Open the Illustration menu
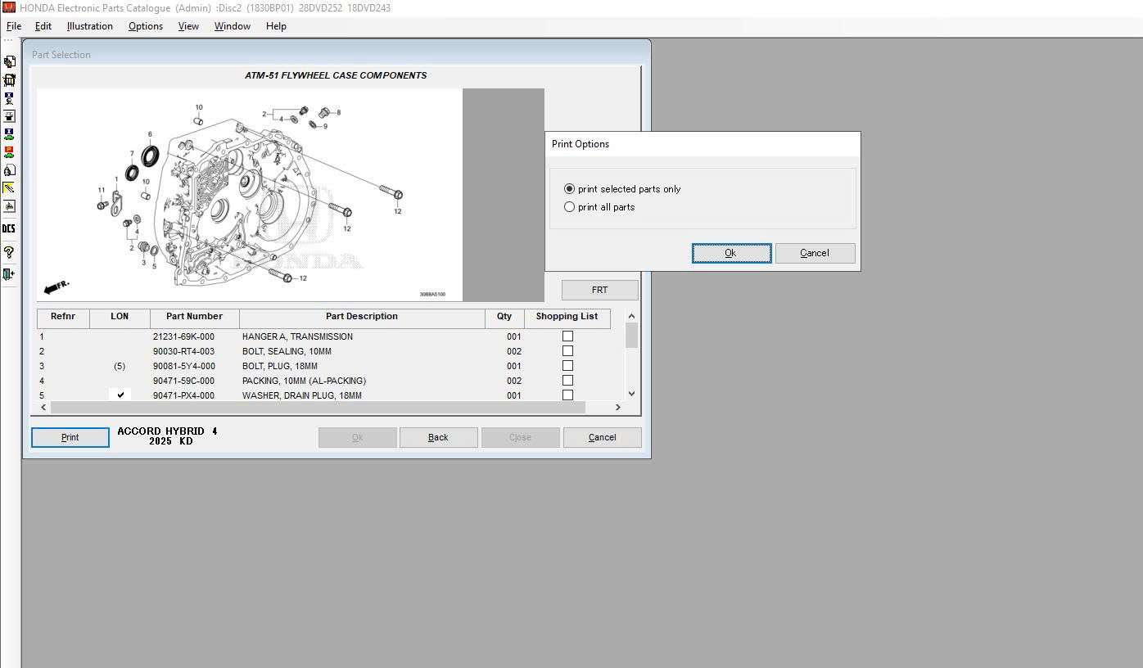The image size is (1143, 668). tap(90, 26)
